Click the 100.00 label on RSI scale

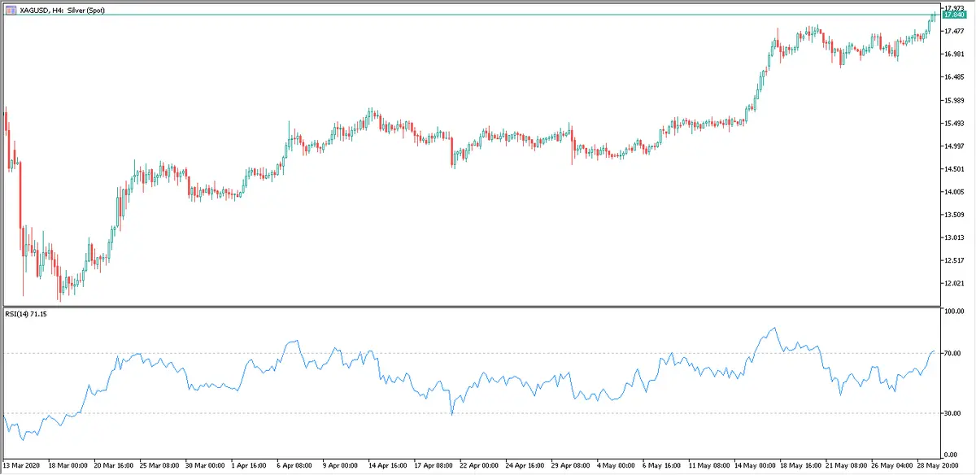pos(954,312)
